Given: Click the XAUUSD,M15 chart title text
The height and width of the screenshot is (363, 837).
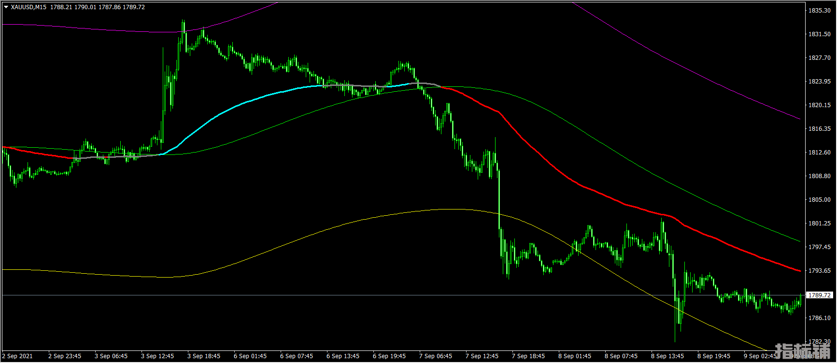Looking at the screenshot, I should click(x=29, y=7).
